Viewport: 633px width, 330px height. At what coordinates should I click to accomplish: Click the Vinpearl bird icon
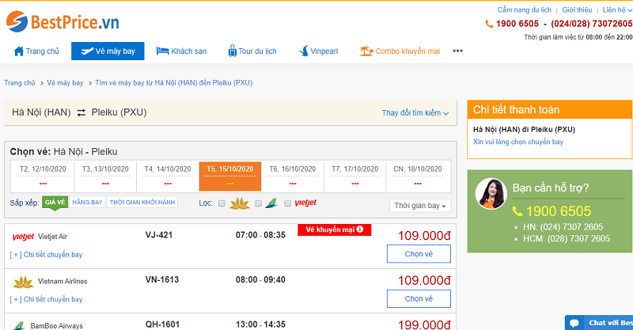304,51
